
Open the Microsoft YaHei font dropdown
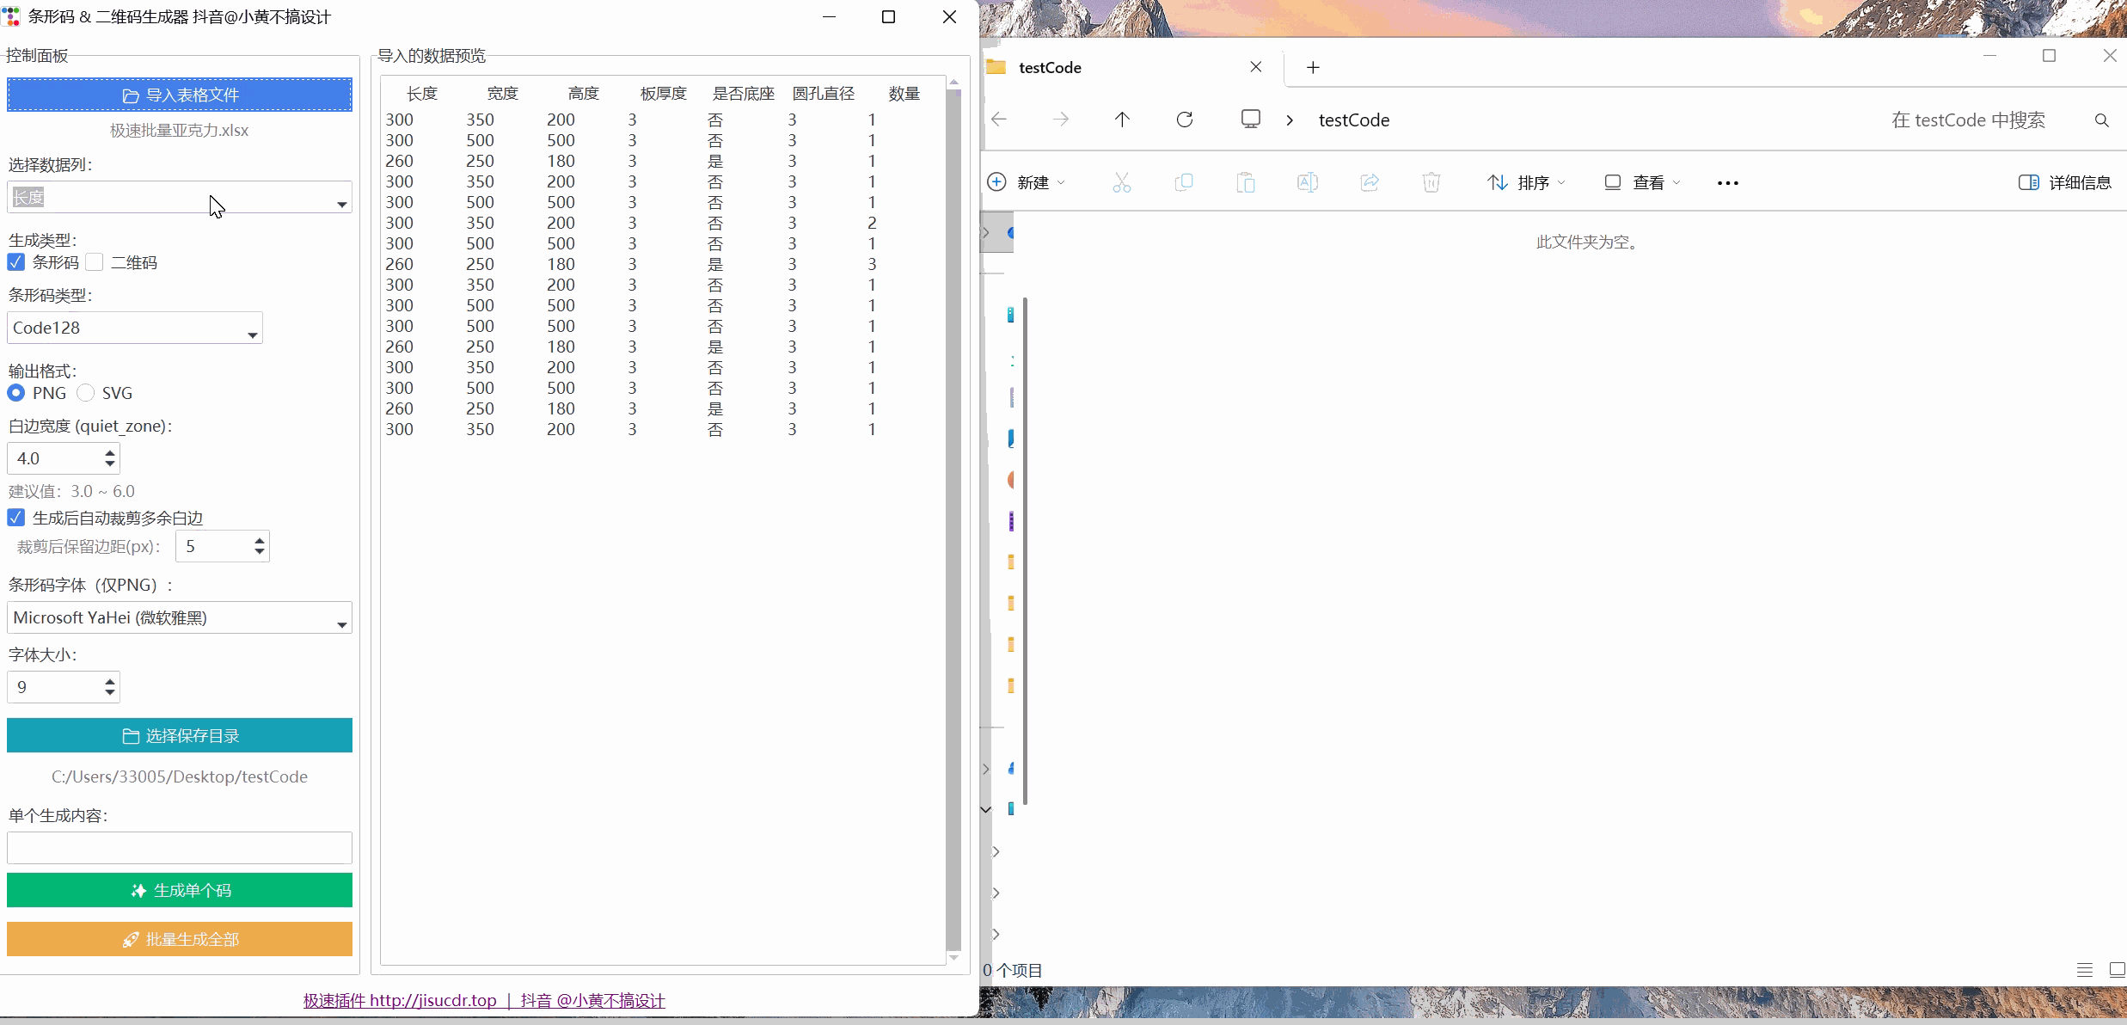pyautogui.click(x=178, y=617)
